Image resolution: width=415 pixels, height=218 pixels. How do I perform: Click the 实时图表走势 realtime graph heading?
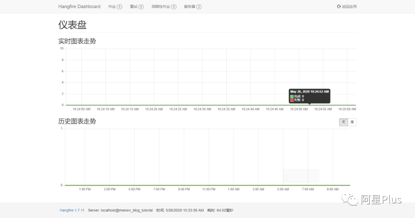coord(77,41)
